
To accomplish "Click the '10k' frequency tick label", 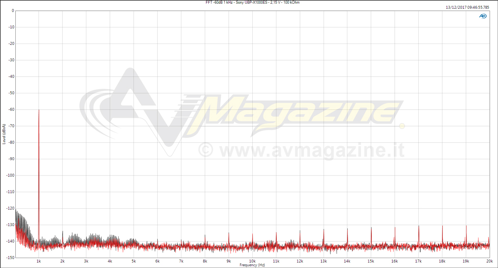I will [x=252, y=261].
